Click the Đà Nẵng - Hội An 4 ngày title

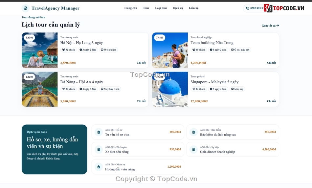click(81, 82)
